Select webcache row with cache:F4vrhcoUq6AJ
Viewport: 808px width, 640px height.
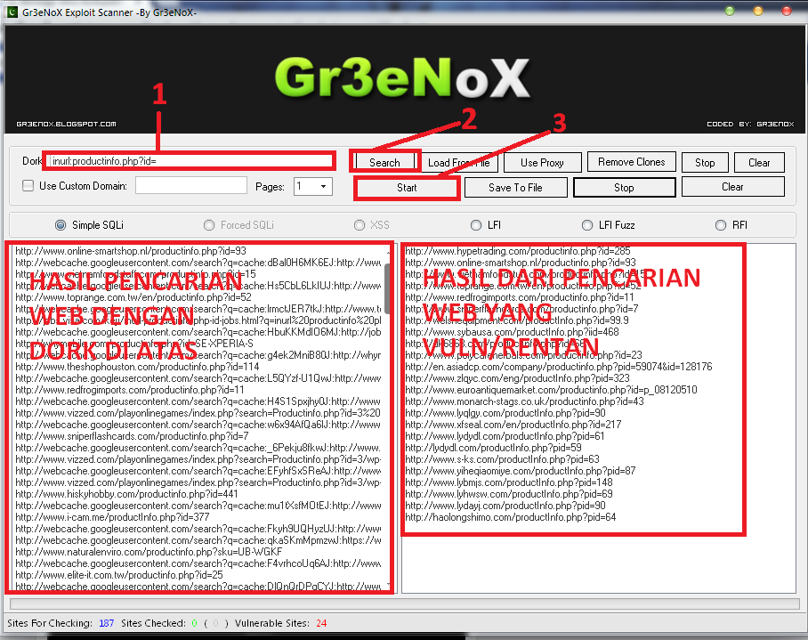coord(198,563)
